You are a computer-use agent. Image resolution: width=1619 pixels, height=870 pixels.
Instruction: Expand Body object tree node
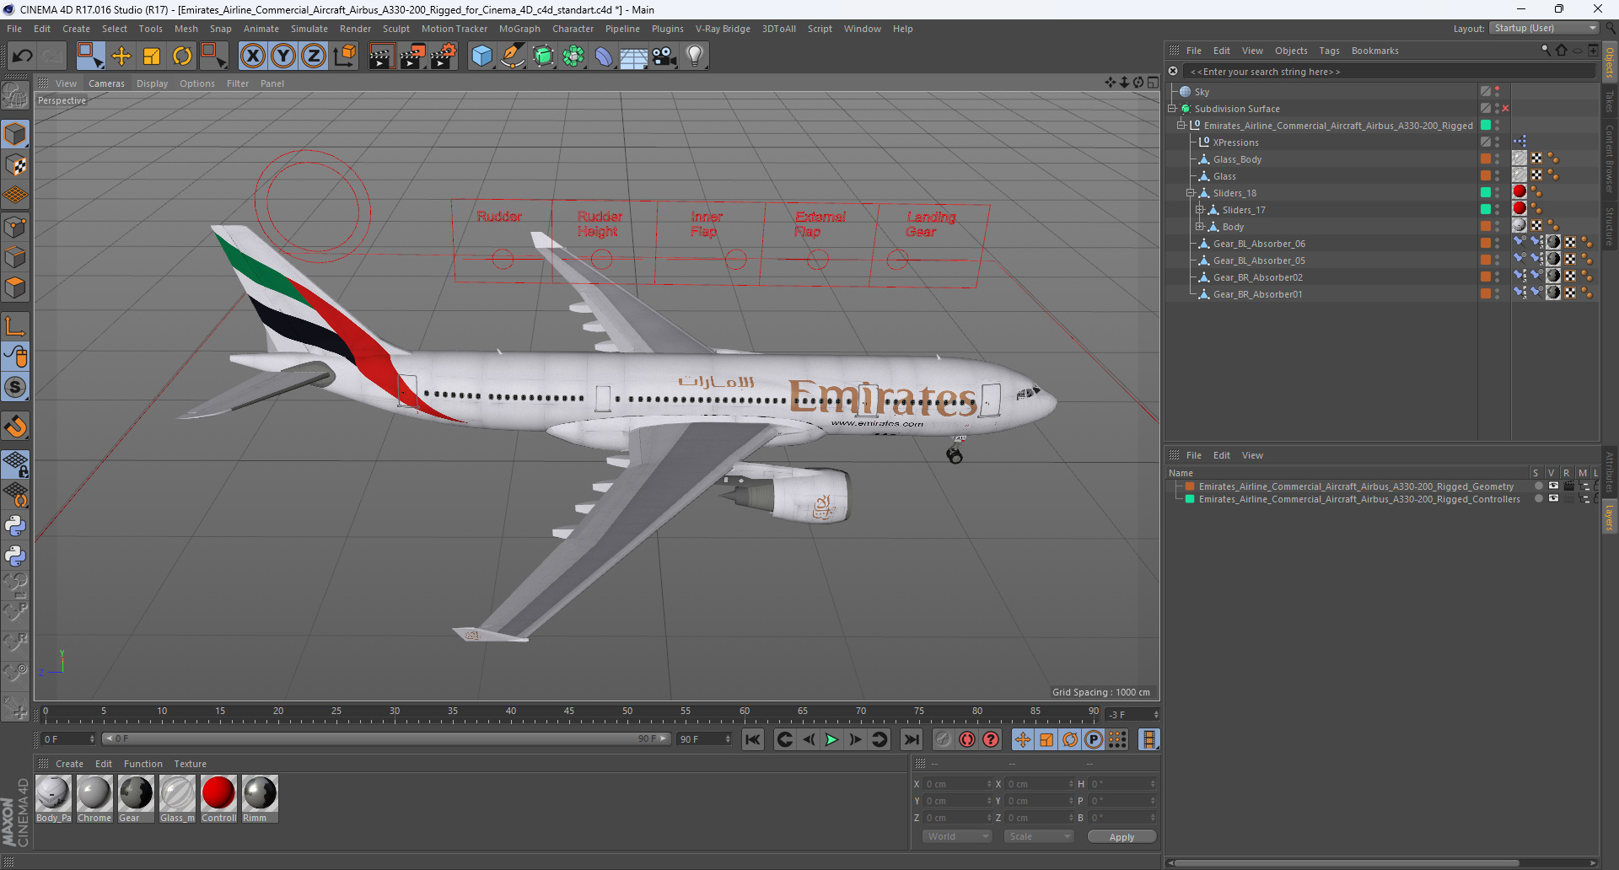(1200, 227)
